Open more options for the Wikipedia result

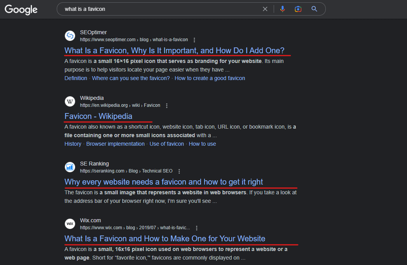pyautogui.click(x=167, y=106)
